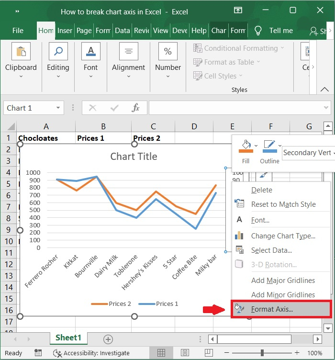Select the Sheet1 worksheet tab
This screenshot has height=360, width=335.
68,337
